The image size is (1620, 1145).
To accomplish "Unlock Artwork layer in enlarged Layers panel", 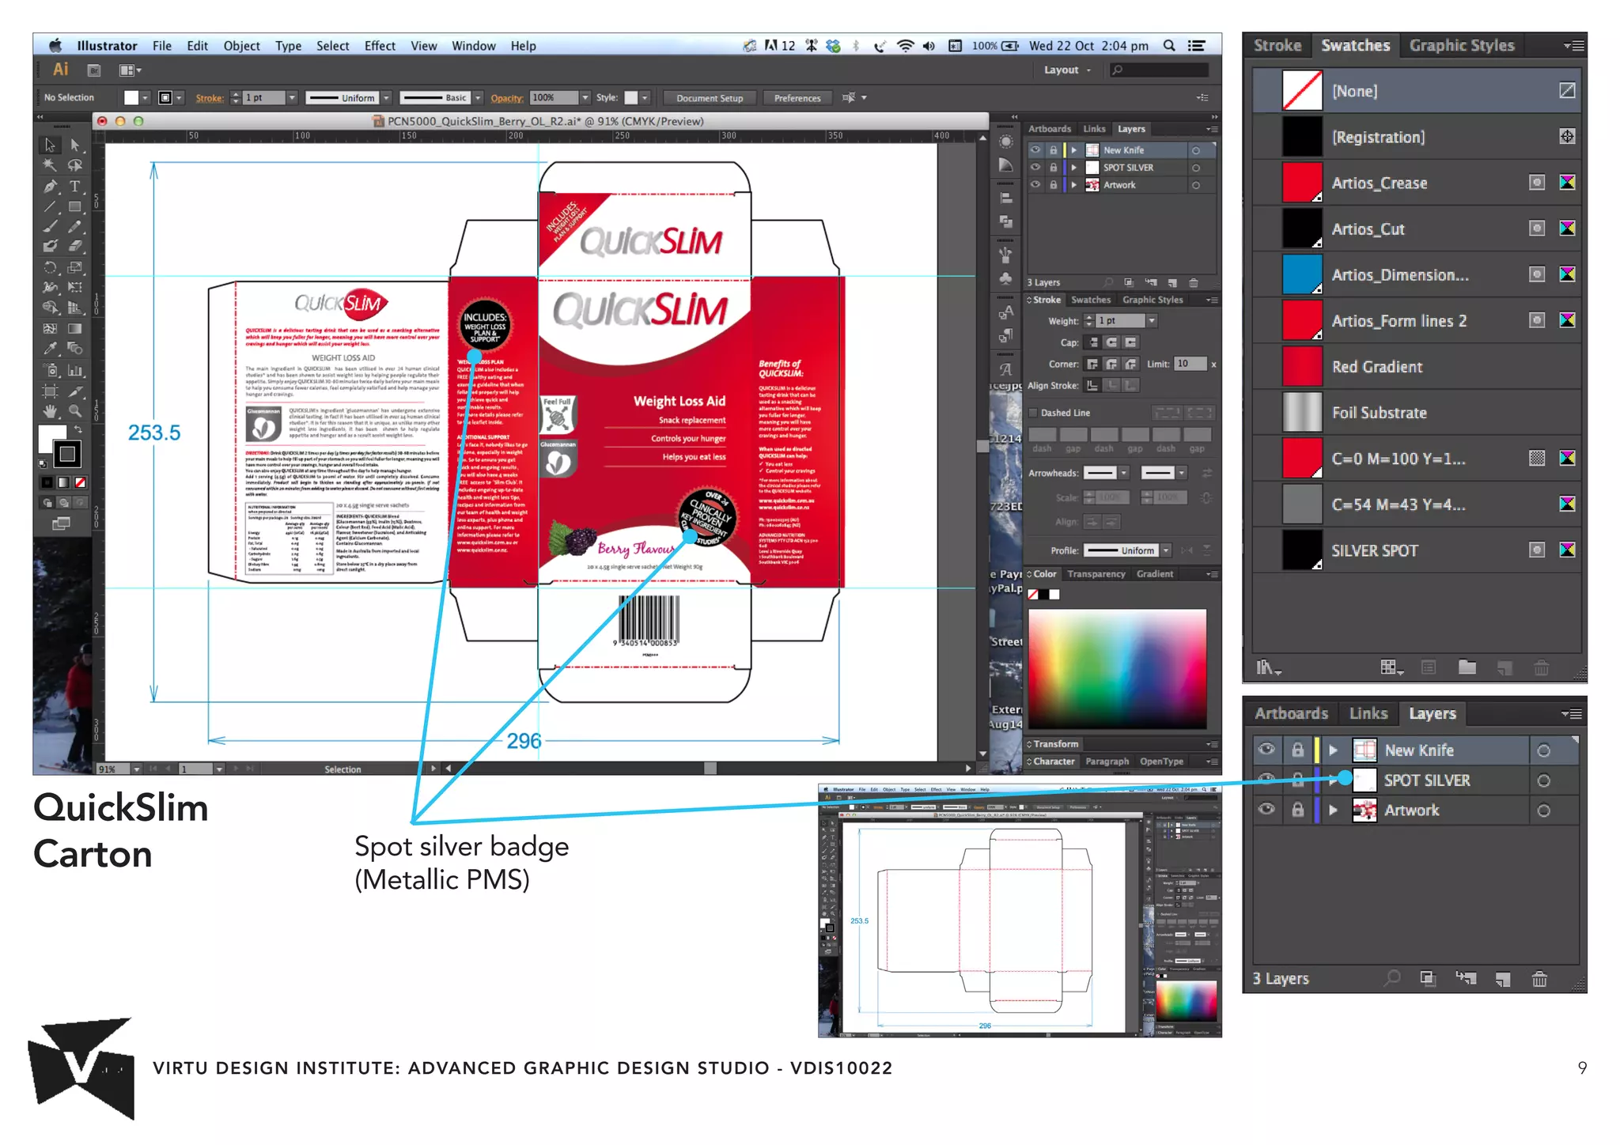I will 1297,810.
